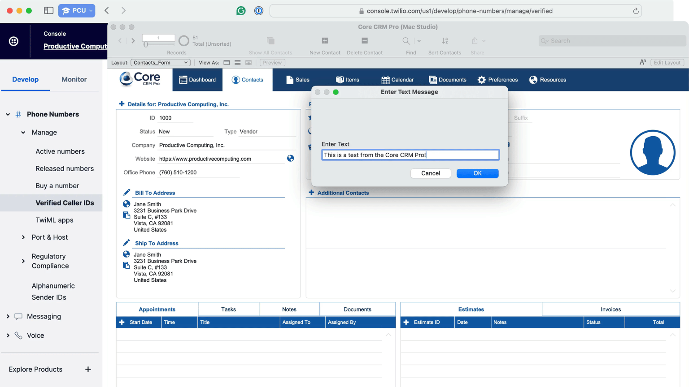689x387 pixels.
Task: Click the Delete Contact toolbar icon
Action: coord(364,41)
